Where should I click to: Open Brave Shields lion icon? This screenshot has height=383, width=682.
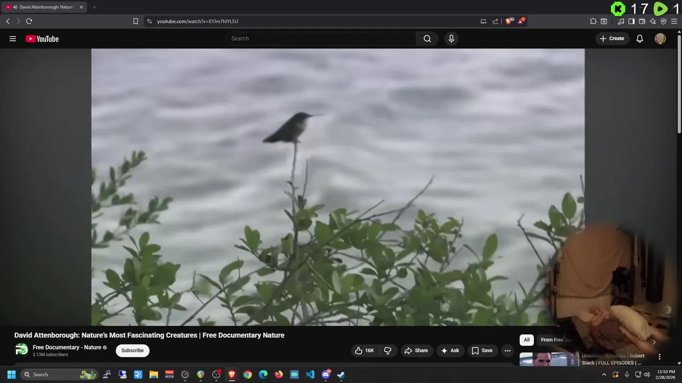pyautogui.click(x=508, y=21)
